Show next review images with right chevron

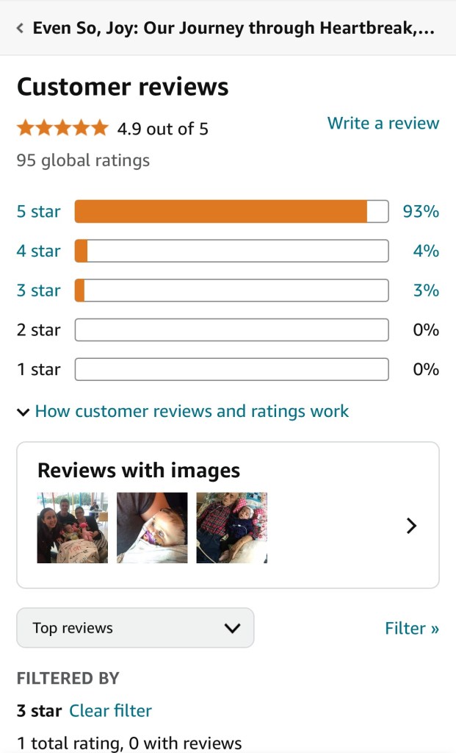411,526
